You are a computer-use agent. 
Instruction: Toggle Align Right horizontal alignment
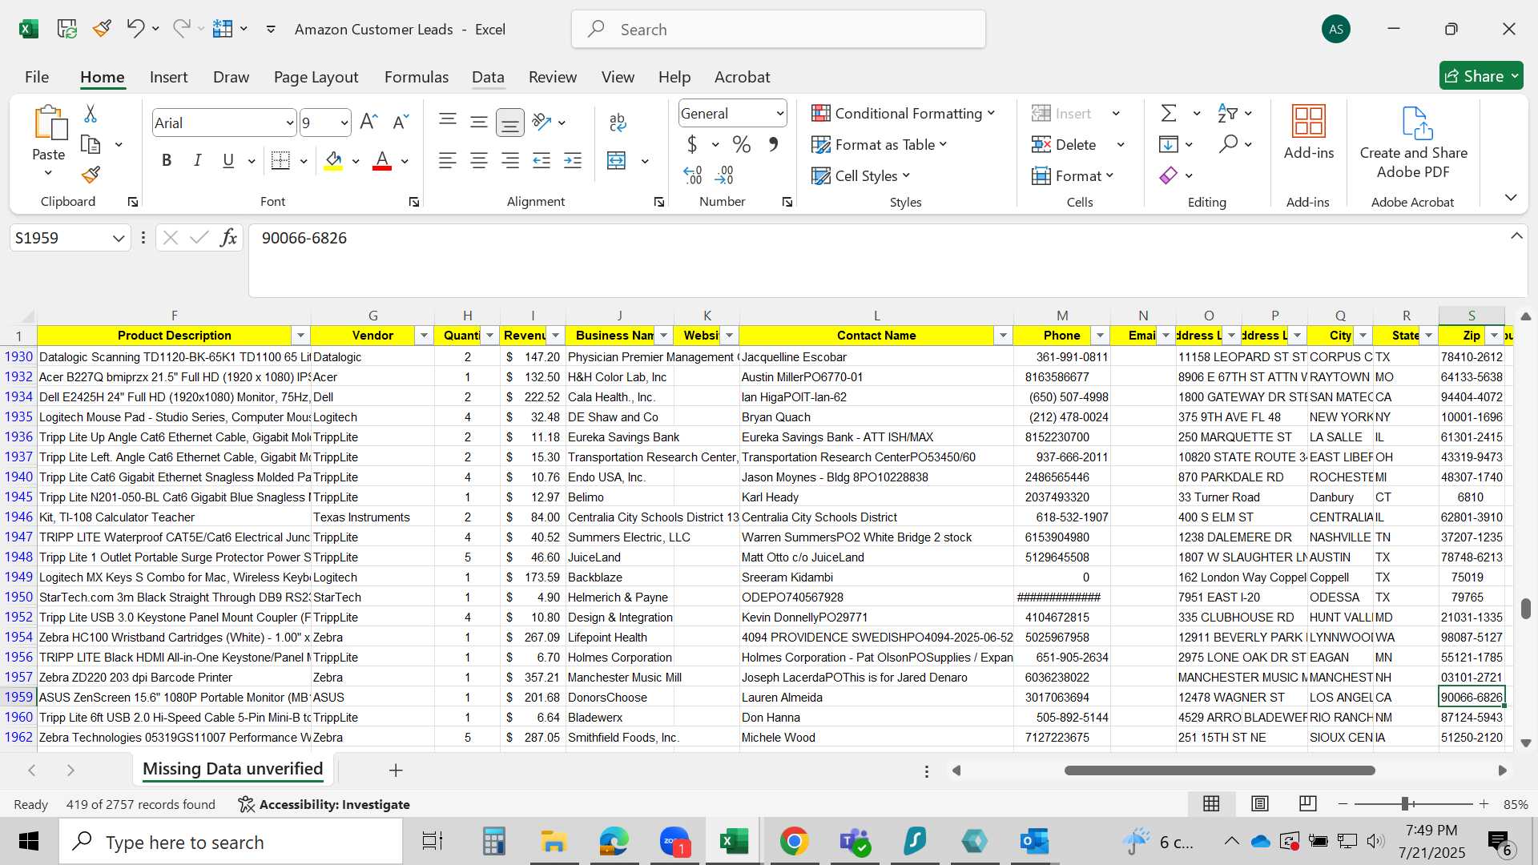pyautogui.click(x=510, y=160)
